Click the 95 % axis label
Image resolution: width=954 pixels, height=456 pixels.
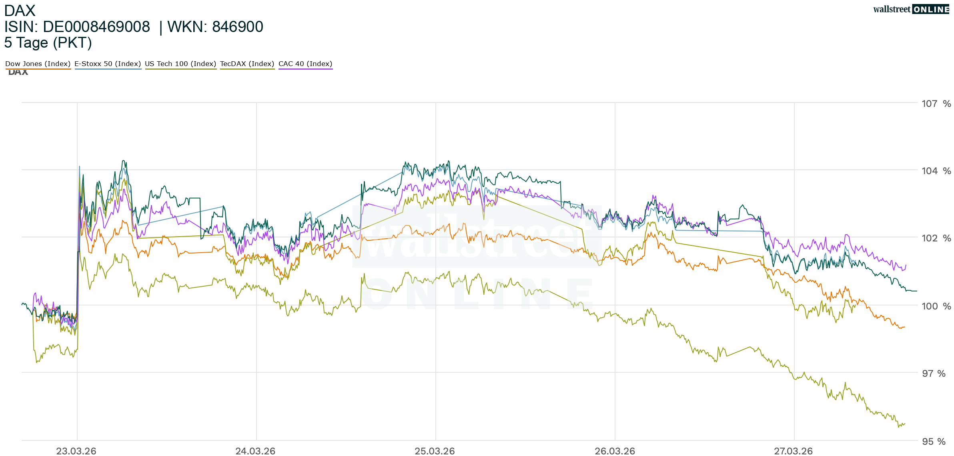click(x=934, y=442)
